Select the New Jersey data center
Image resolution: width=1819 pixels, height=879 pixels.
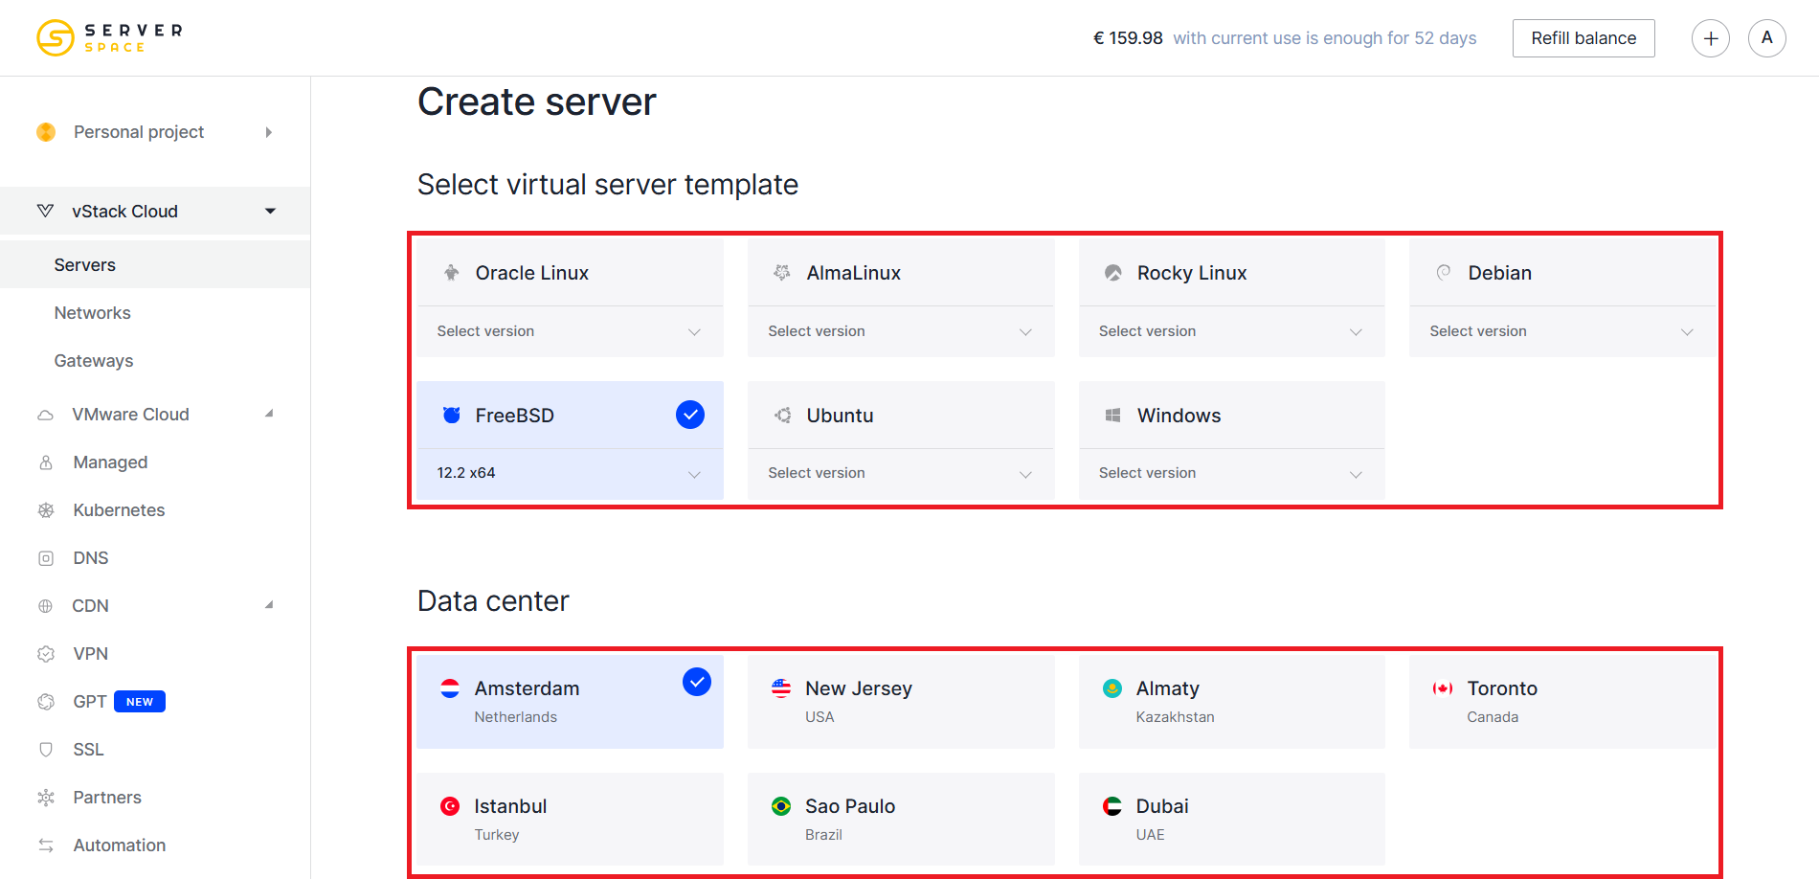pos(901,702)
